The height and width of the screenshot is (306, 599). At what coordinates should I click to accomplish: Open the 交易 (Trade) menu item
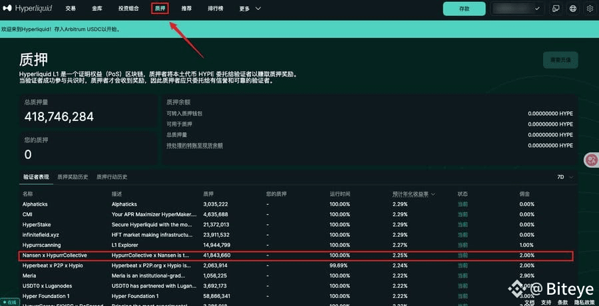(x=71, y=9)
